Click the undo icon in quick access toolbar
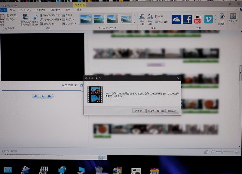This screenshot has width=242, height=174. click(x=8, y=6)
